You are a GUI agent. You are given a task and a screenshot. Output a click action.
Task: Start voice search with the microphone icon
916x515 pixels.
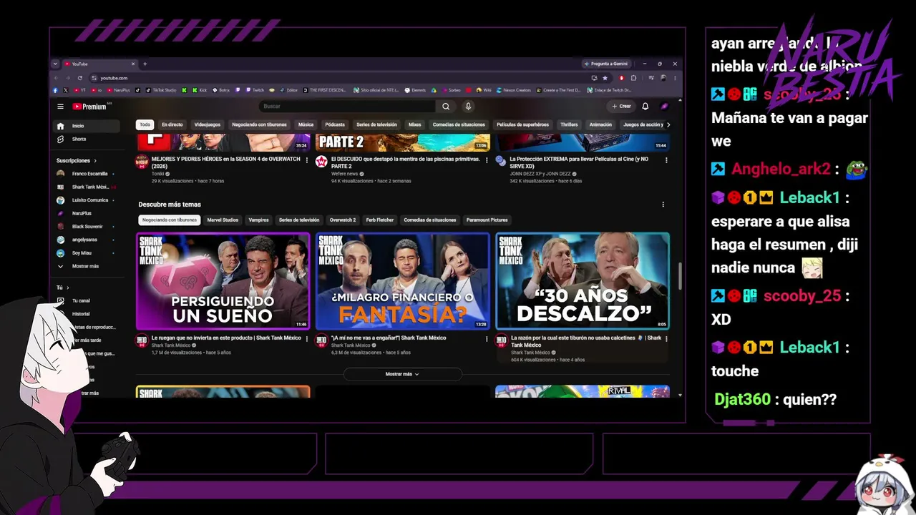468,107
